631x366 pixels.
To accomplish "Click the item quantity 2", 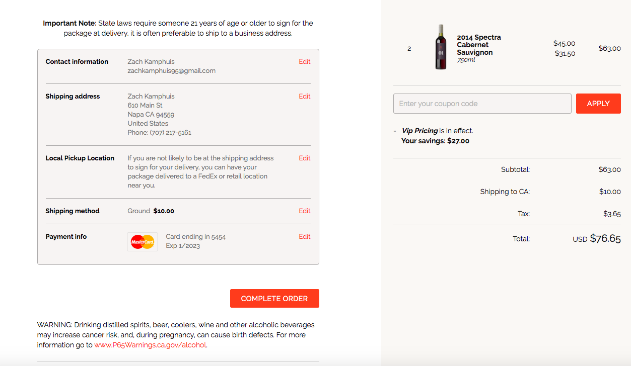I will coord(409,49).
